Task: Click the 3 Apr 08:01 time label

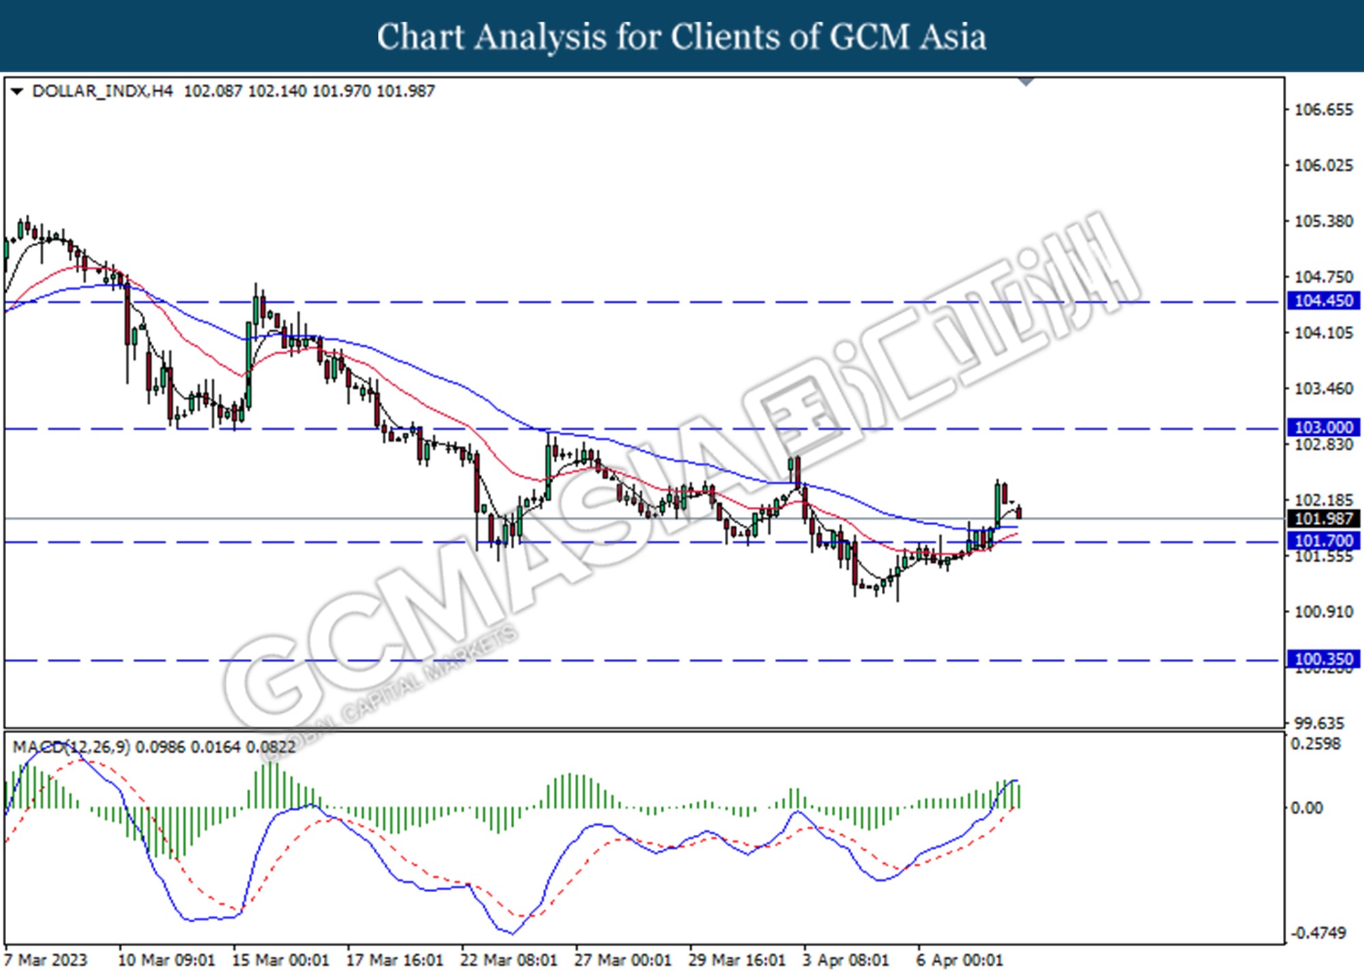Action: click(846, 960)
